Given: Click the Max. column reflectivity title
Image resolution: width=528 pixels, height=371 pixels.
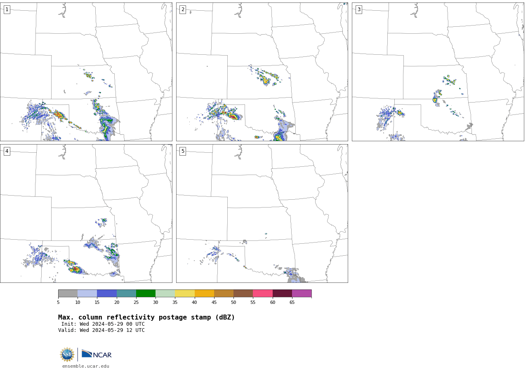Looking at the screenshot, I should (x=146, y=317).
